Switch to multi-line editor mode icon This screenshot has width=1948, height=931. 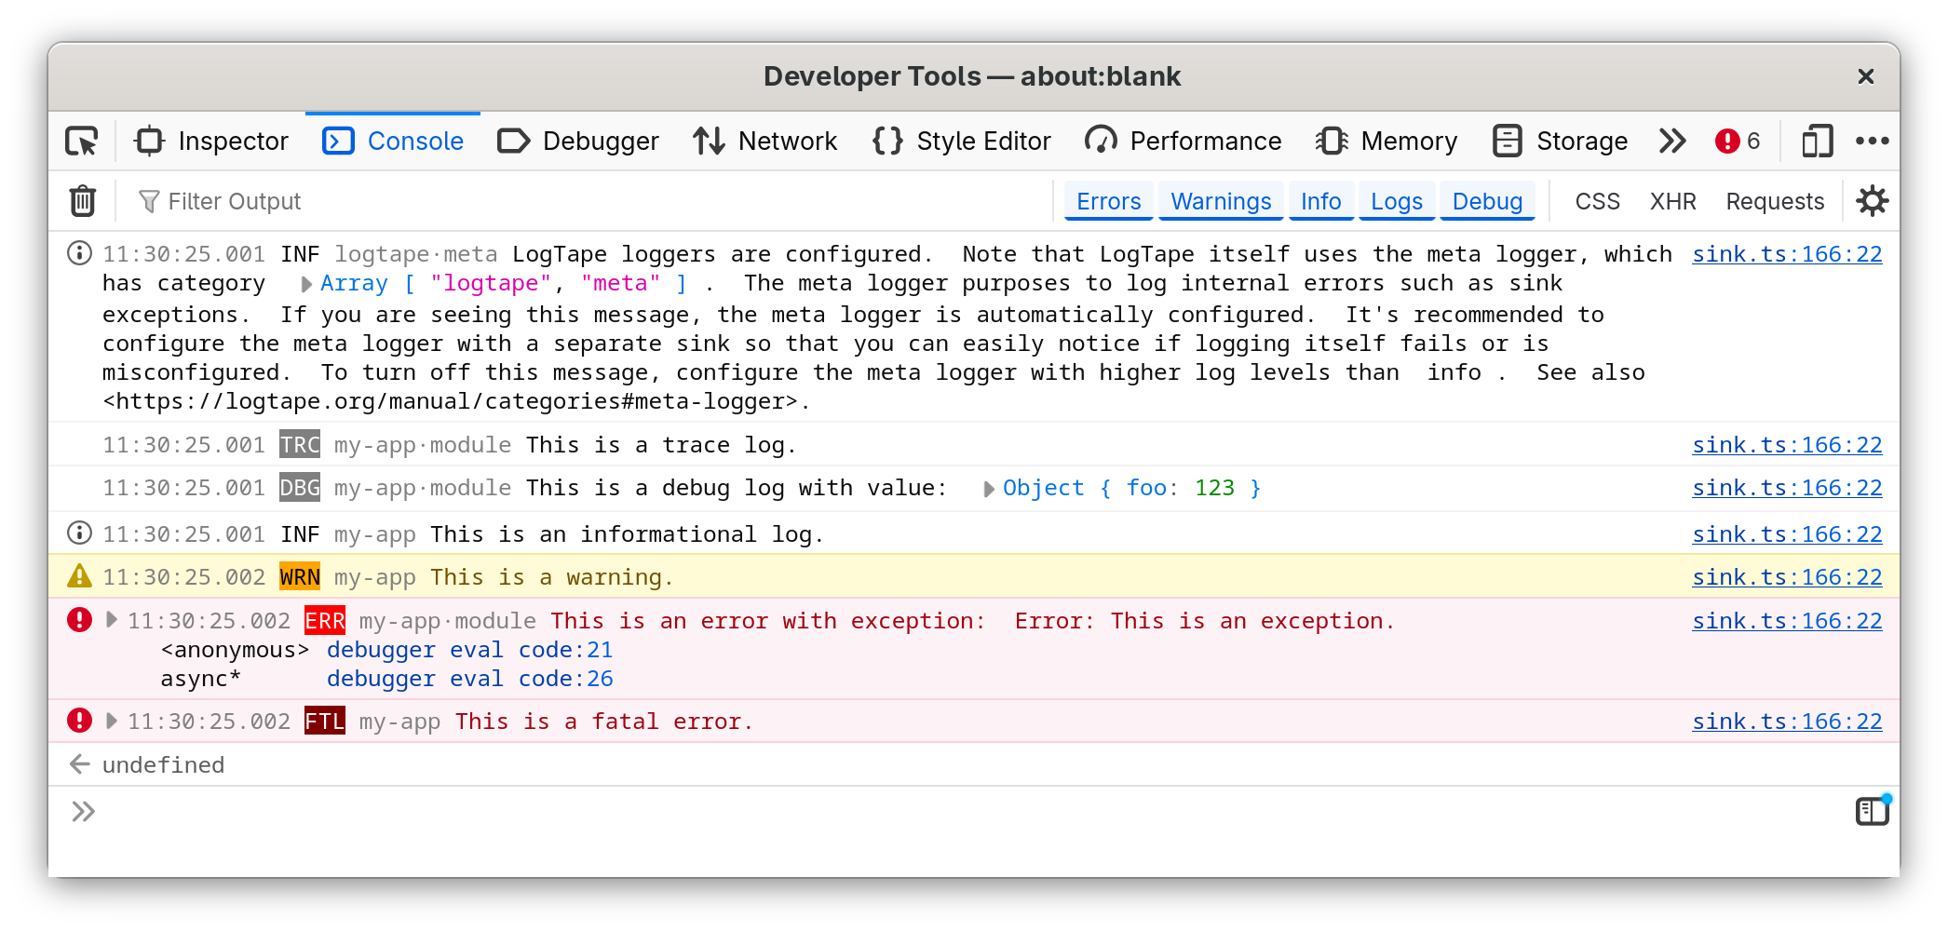click(1873, 811)
